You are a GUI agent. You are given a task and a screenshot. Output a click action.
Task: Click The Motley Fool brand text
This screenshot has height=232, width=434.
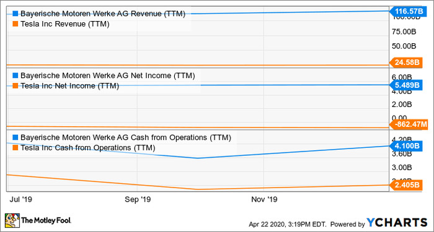pyautogui.click(x=46, y=220)
